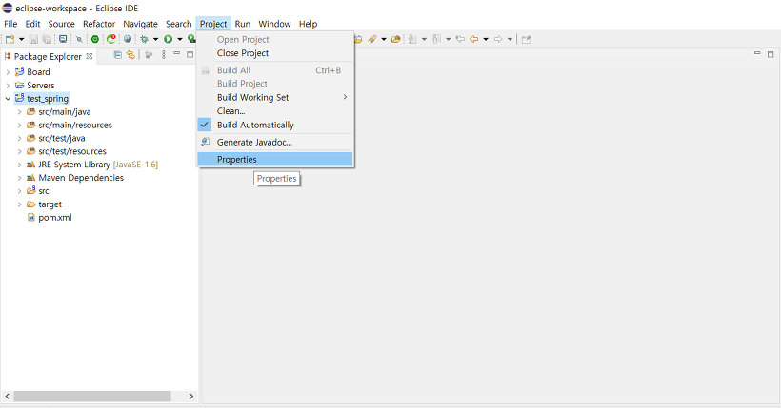781x408 pixels.
Task: Expand the Servers folder
Action: coord(8,86)
